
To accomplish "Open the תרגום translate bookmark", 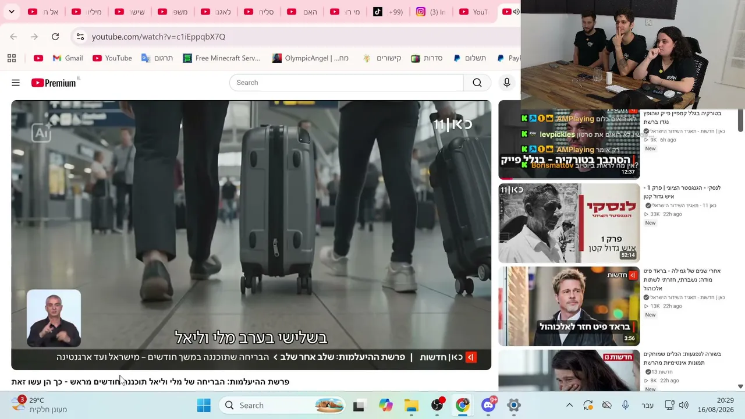I will [157, 58].
